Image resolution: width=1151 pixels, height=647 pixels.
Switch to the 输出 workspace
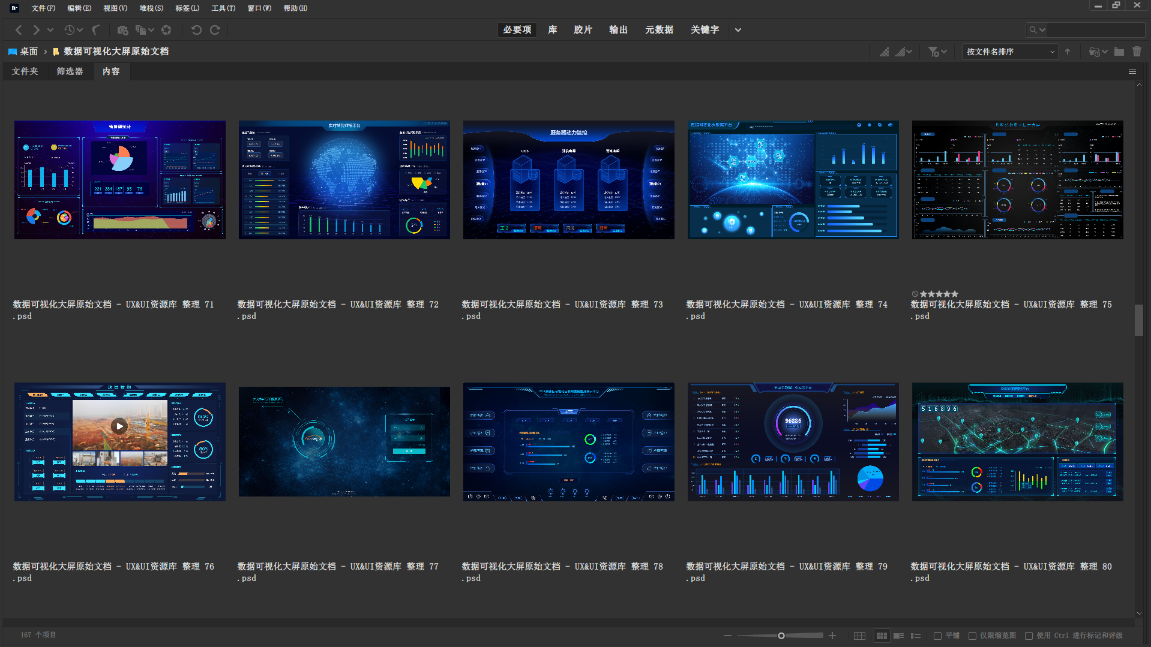[x=618, y=30]
